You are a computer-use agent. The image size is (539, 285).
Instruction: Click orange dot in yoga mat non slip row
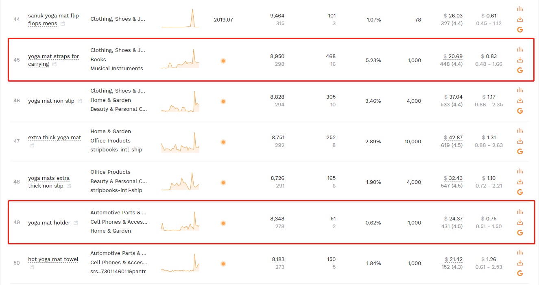pyautogui.click(x=223, y=101)
